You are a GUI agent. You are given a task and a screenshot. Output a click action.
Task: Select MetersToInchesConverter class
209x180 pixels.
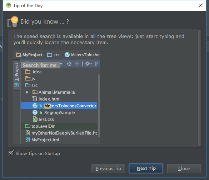(59, 106)
